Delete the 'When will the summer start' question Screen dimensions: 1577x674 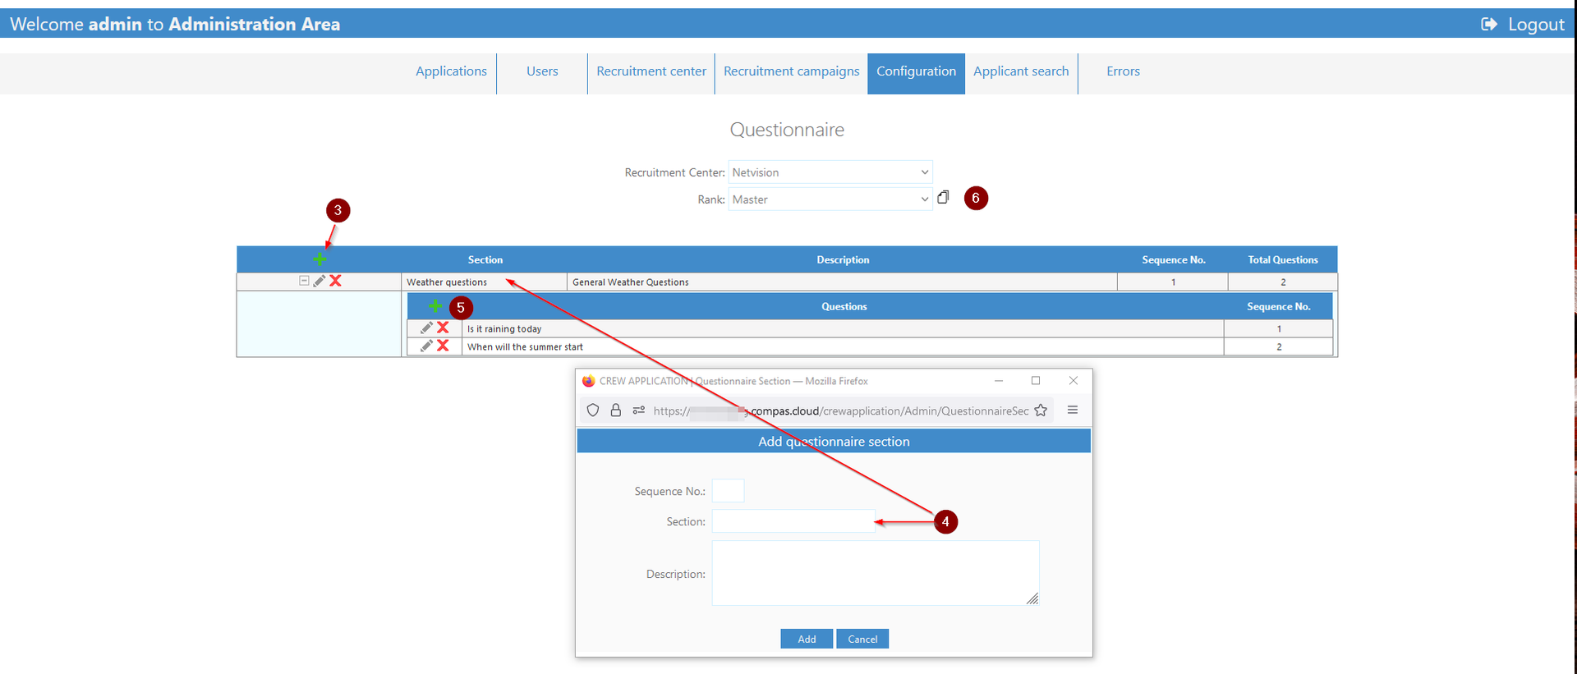(443, 346)
